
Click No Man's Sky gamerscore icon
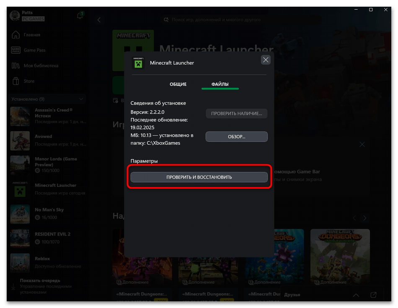pyautogui.click(x=37, y=218)
